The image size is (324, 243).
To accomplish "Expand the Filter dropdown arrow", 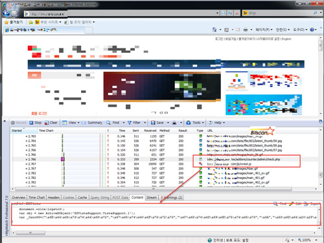I will pos(145,123).
